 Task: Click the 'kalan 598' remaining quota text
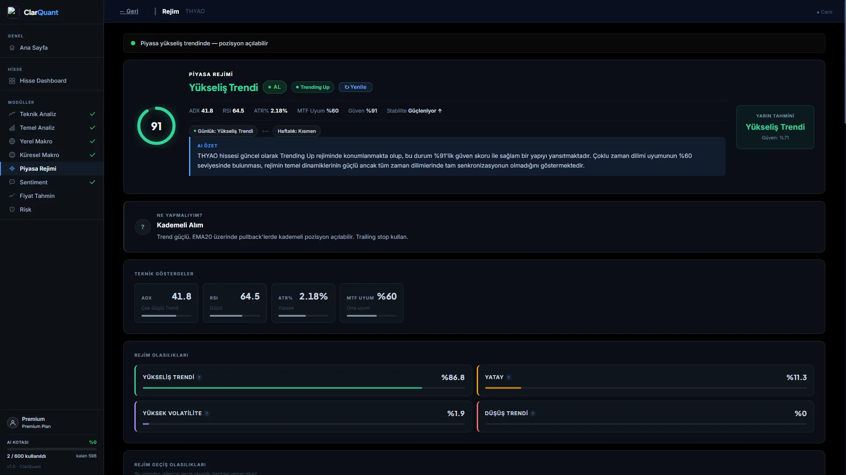coord(86,456)
